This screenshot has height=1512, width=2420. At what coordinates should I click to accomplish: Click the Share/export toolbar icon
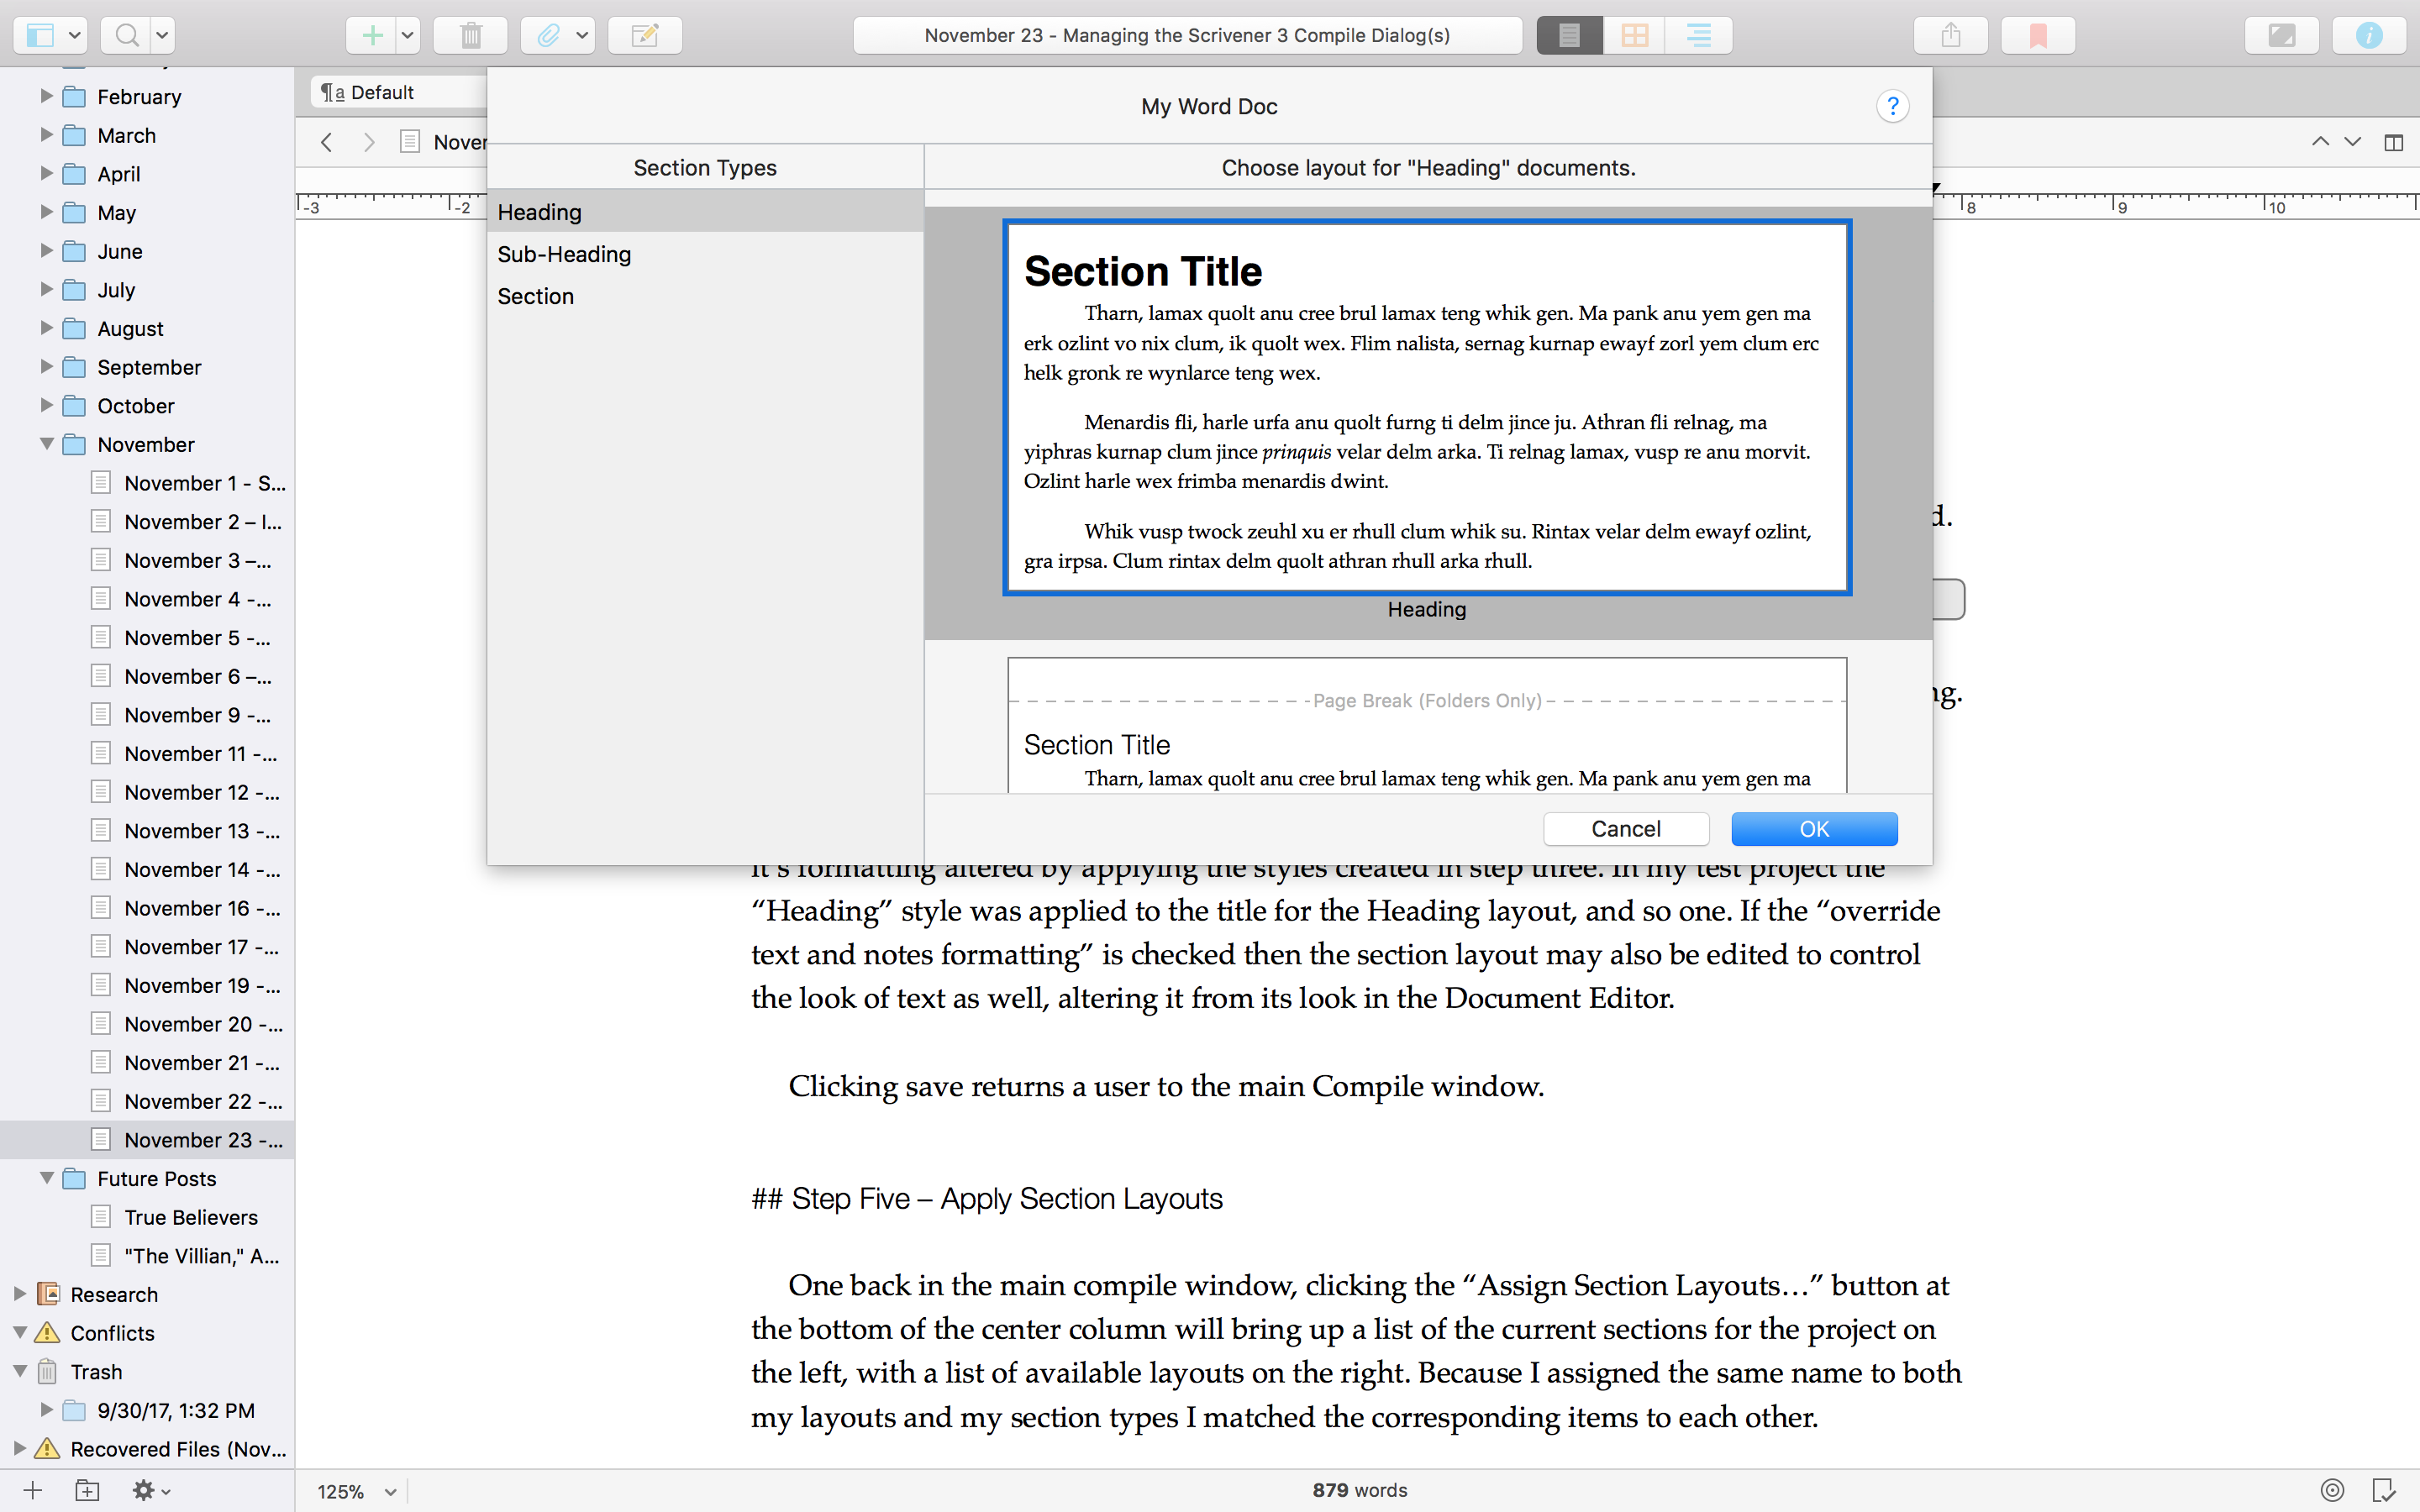click(1950, 36)
